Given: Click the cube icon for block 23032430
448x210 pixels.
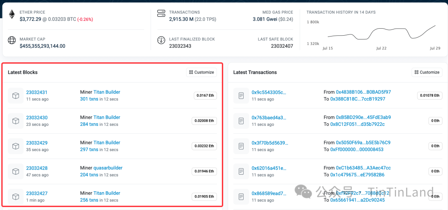Looking at the screenshot, I should point(16,121).
